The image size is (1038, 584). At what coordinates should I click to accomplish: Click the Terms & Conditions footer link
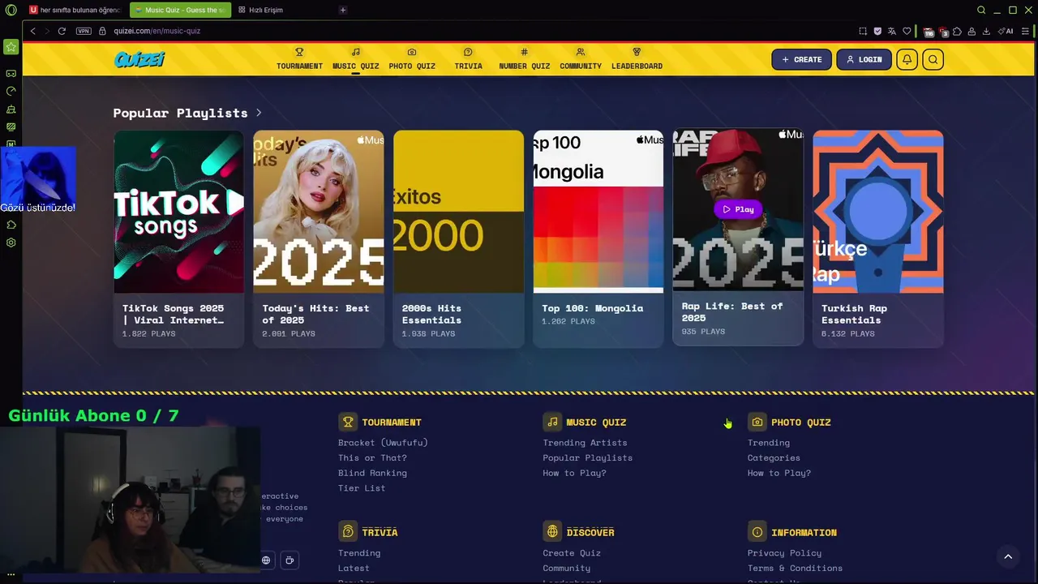795,569
